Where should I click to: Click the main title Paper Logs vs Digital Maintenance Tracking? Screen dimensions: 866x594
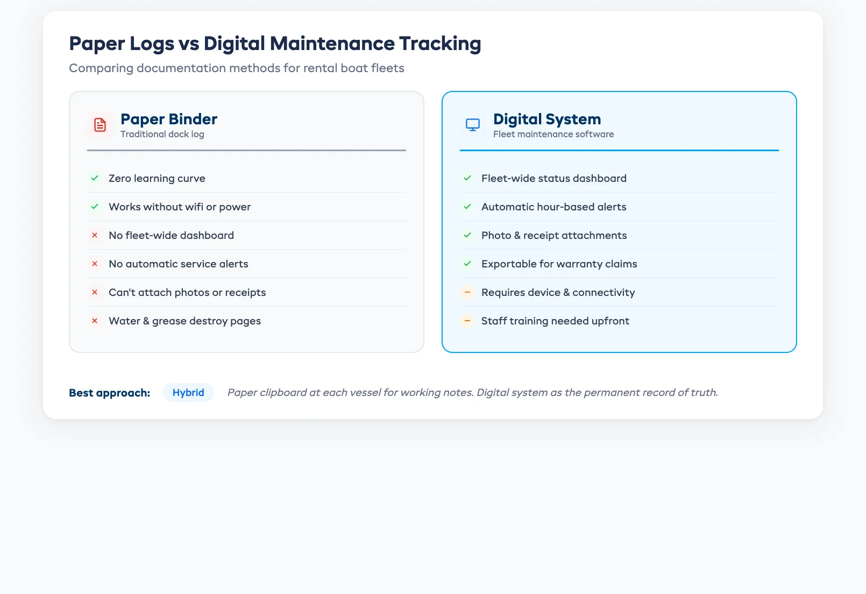[275, 44]
